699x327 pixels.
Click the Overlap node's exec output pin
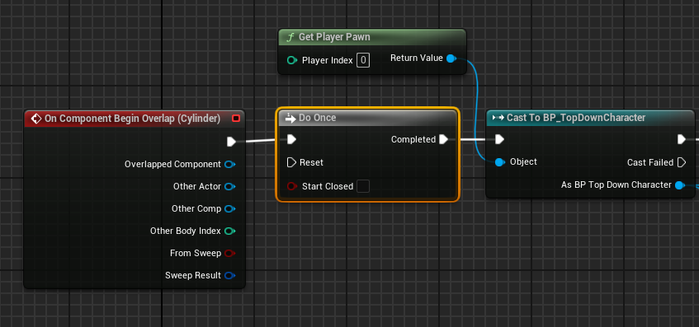pos(231,142)
